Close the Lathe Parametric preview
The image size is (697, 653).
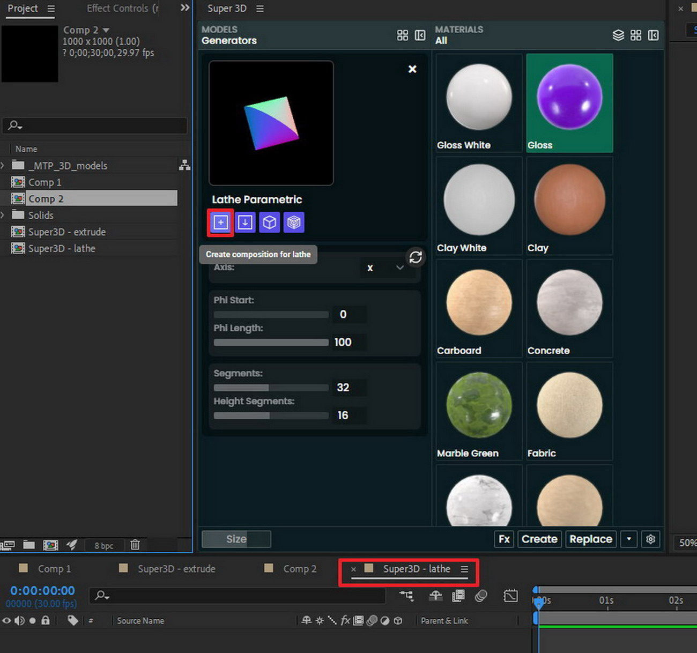point(412,69)
